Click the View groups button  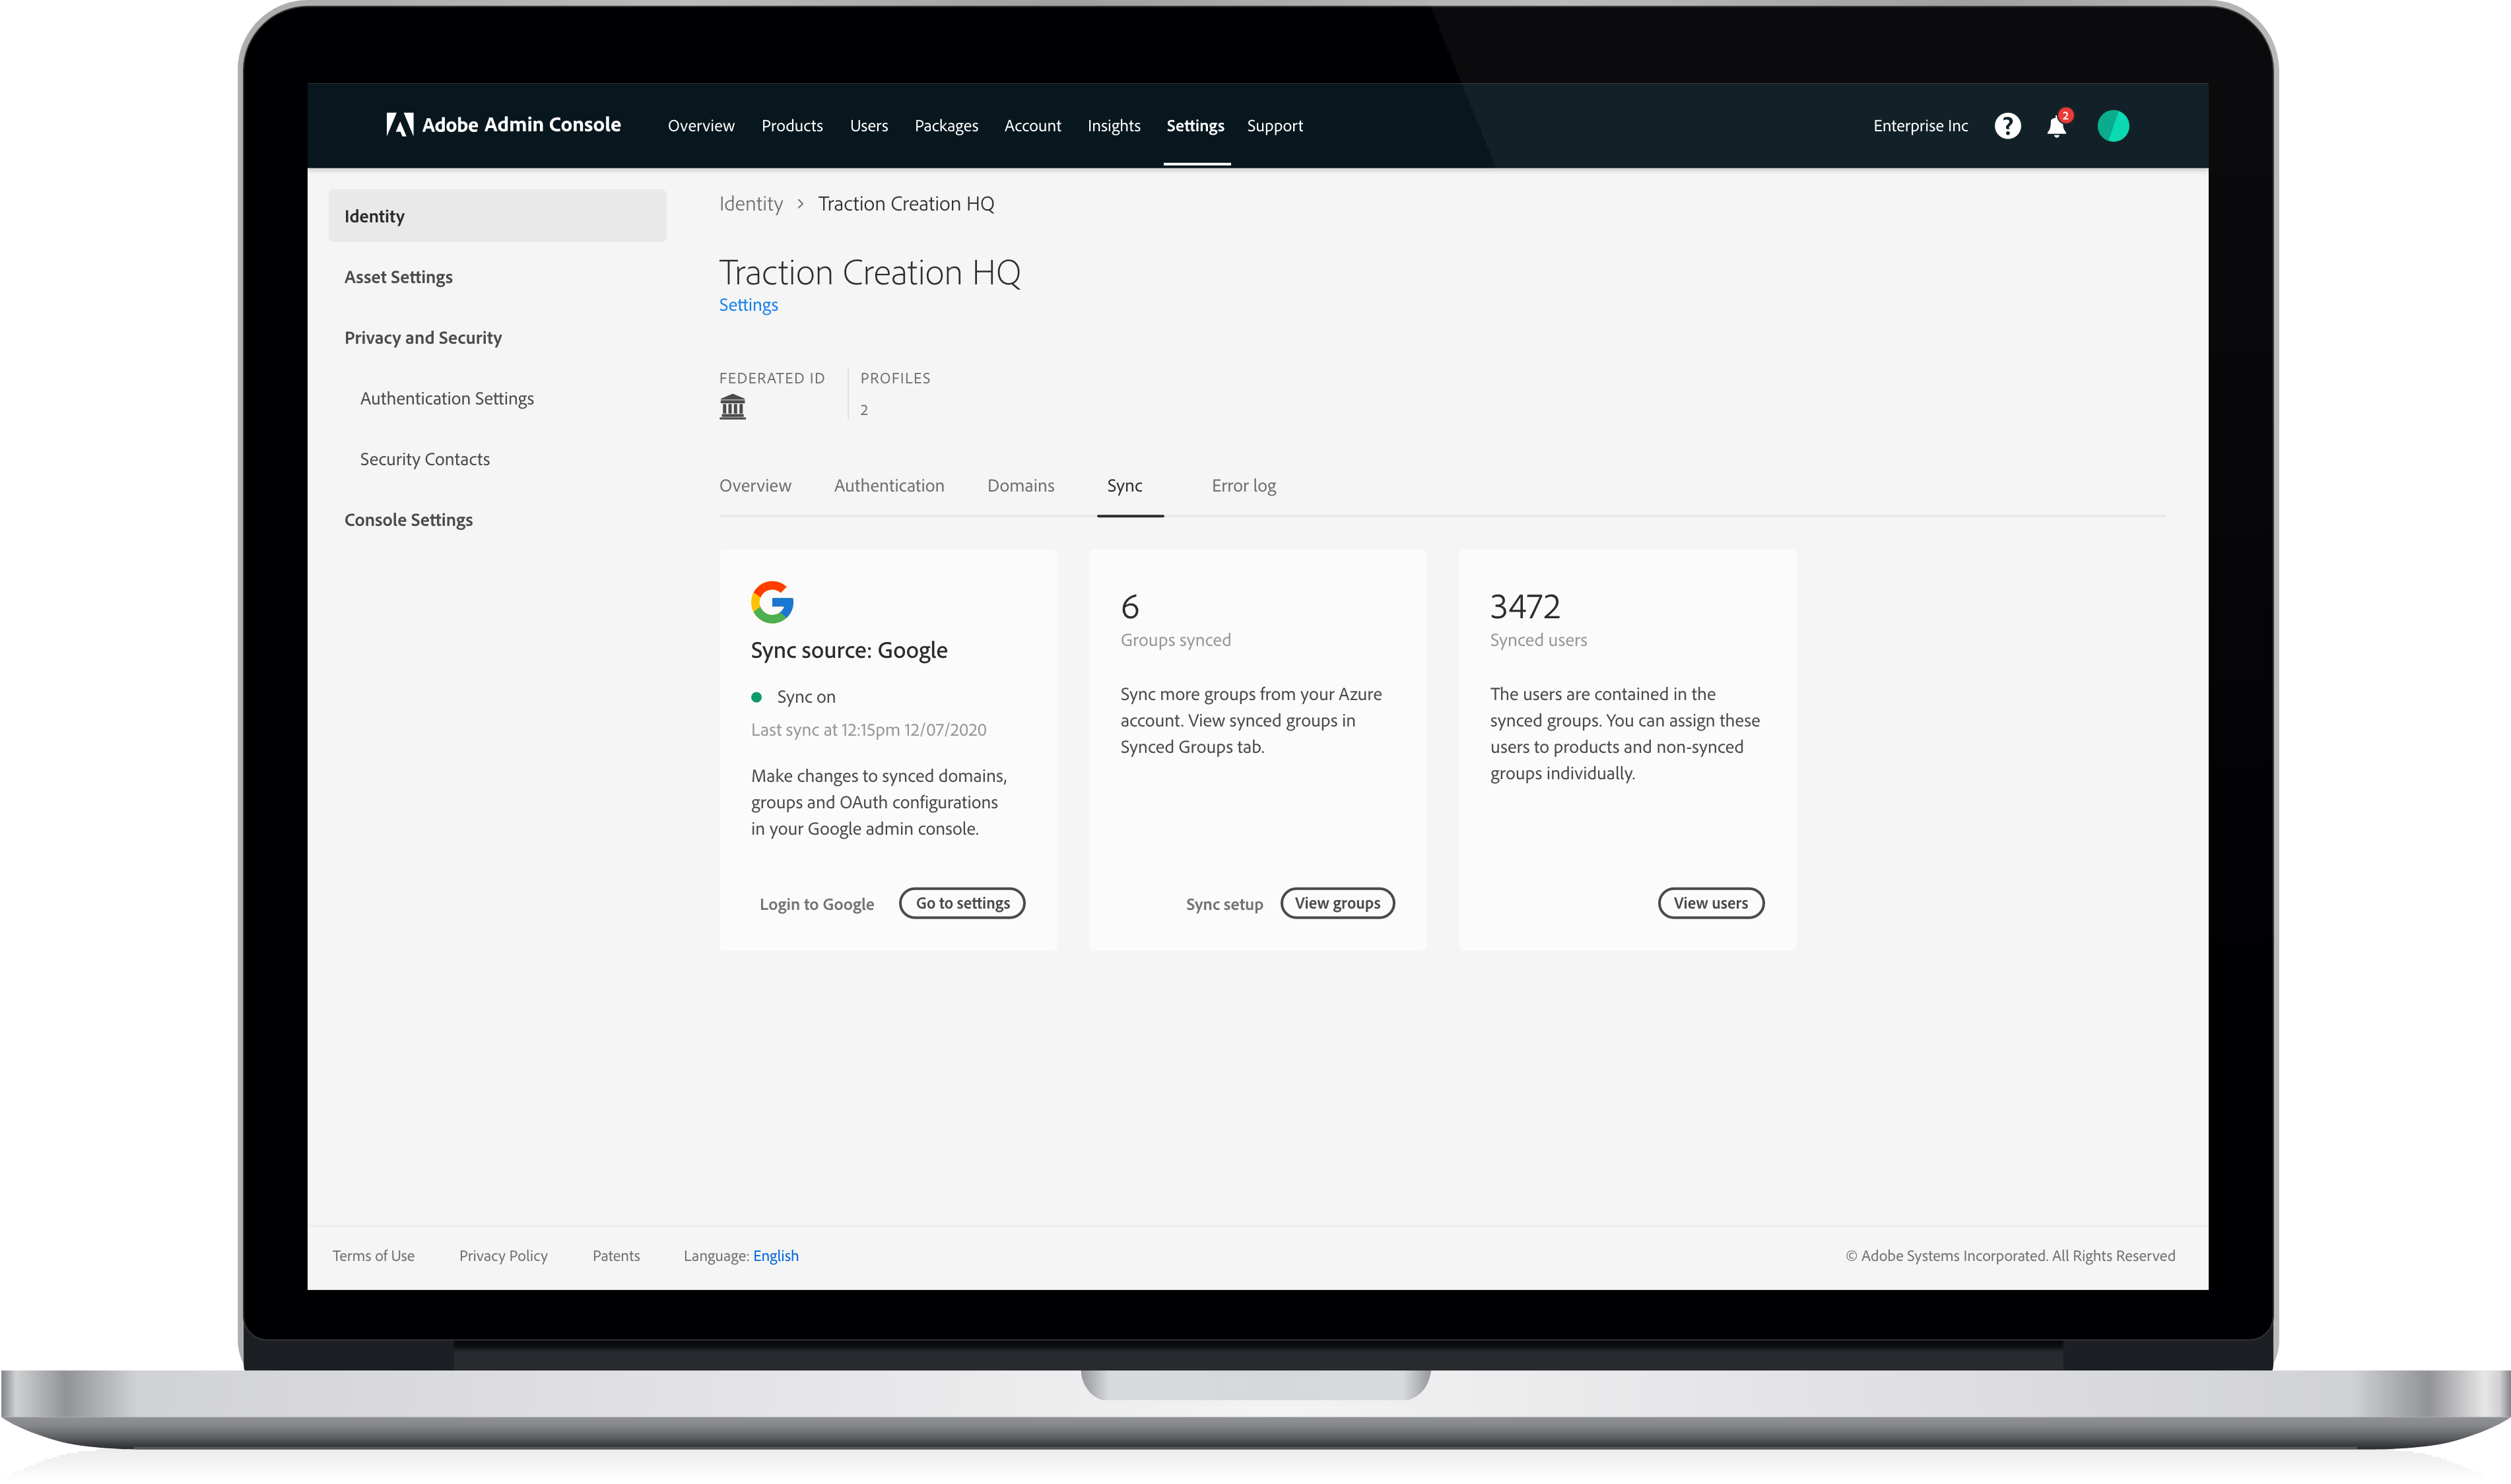(x=1337, y=903)
